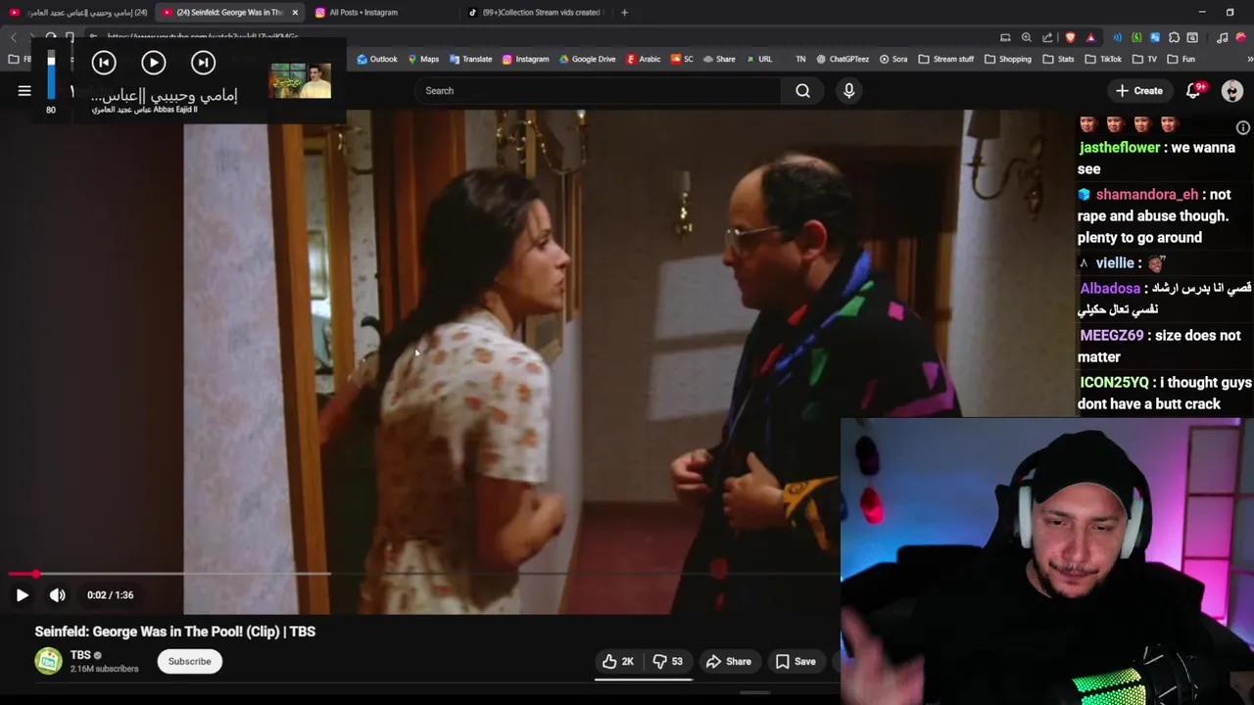Expand the Stream stuff bookmark folder
1254x705 pixels.
click(x=945, y=59)
